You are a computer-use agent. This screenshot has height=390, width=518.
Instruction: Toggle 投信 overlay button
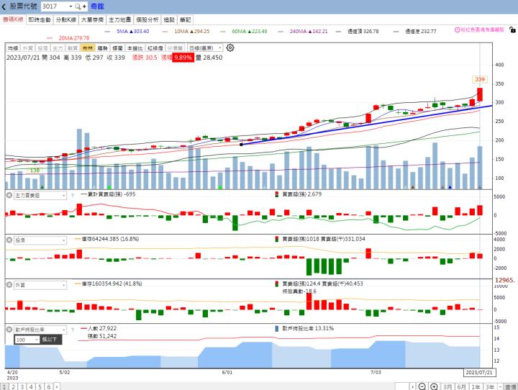[x=42, y=48]
